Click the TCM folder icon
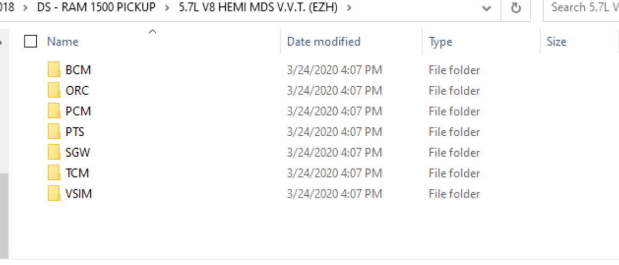 tap(53, 173)
